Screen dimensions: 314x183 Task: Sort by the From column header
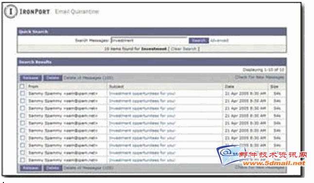click(x=33, y=86)
